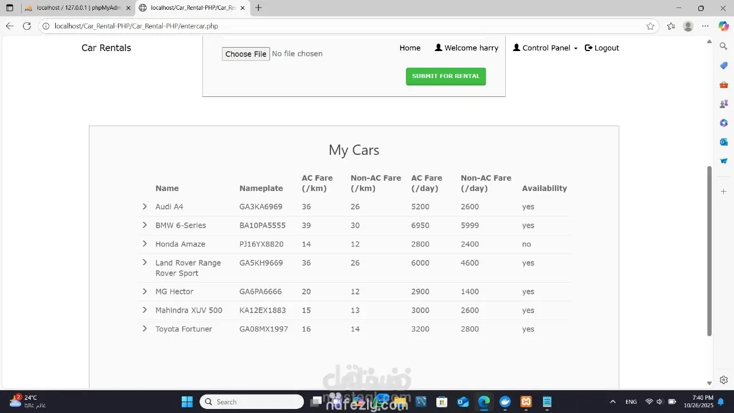Open the weather widget showing 24°C
The width and height of the screenshot is (734, 413).
[27, 402]
